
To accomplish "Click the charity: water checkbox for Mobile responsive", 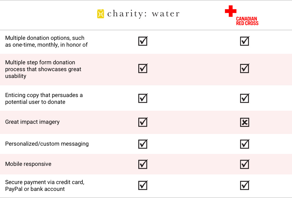I will pos(143,164).
